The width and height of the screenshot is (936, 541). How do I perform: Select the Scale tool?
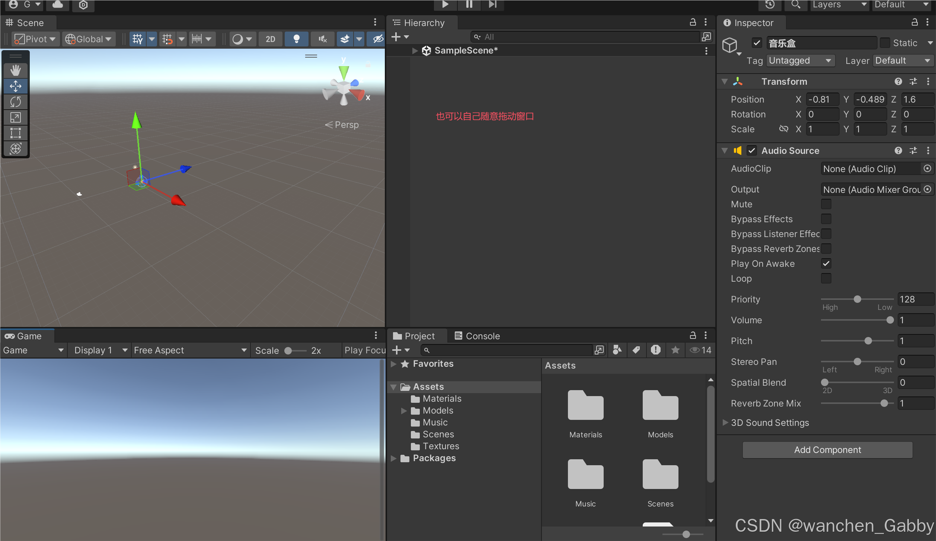[15, 117]
